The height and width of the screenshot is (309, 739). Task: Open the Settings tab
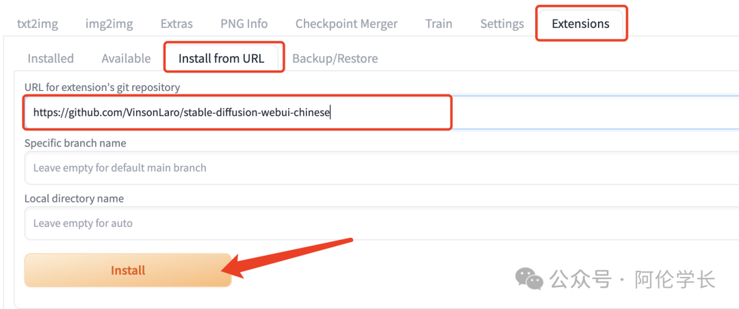tap(502, 24)
